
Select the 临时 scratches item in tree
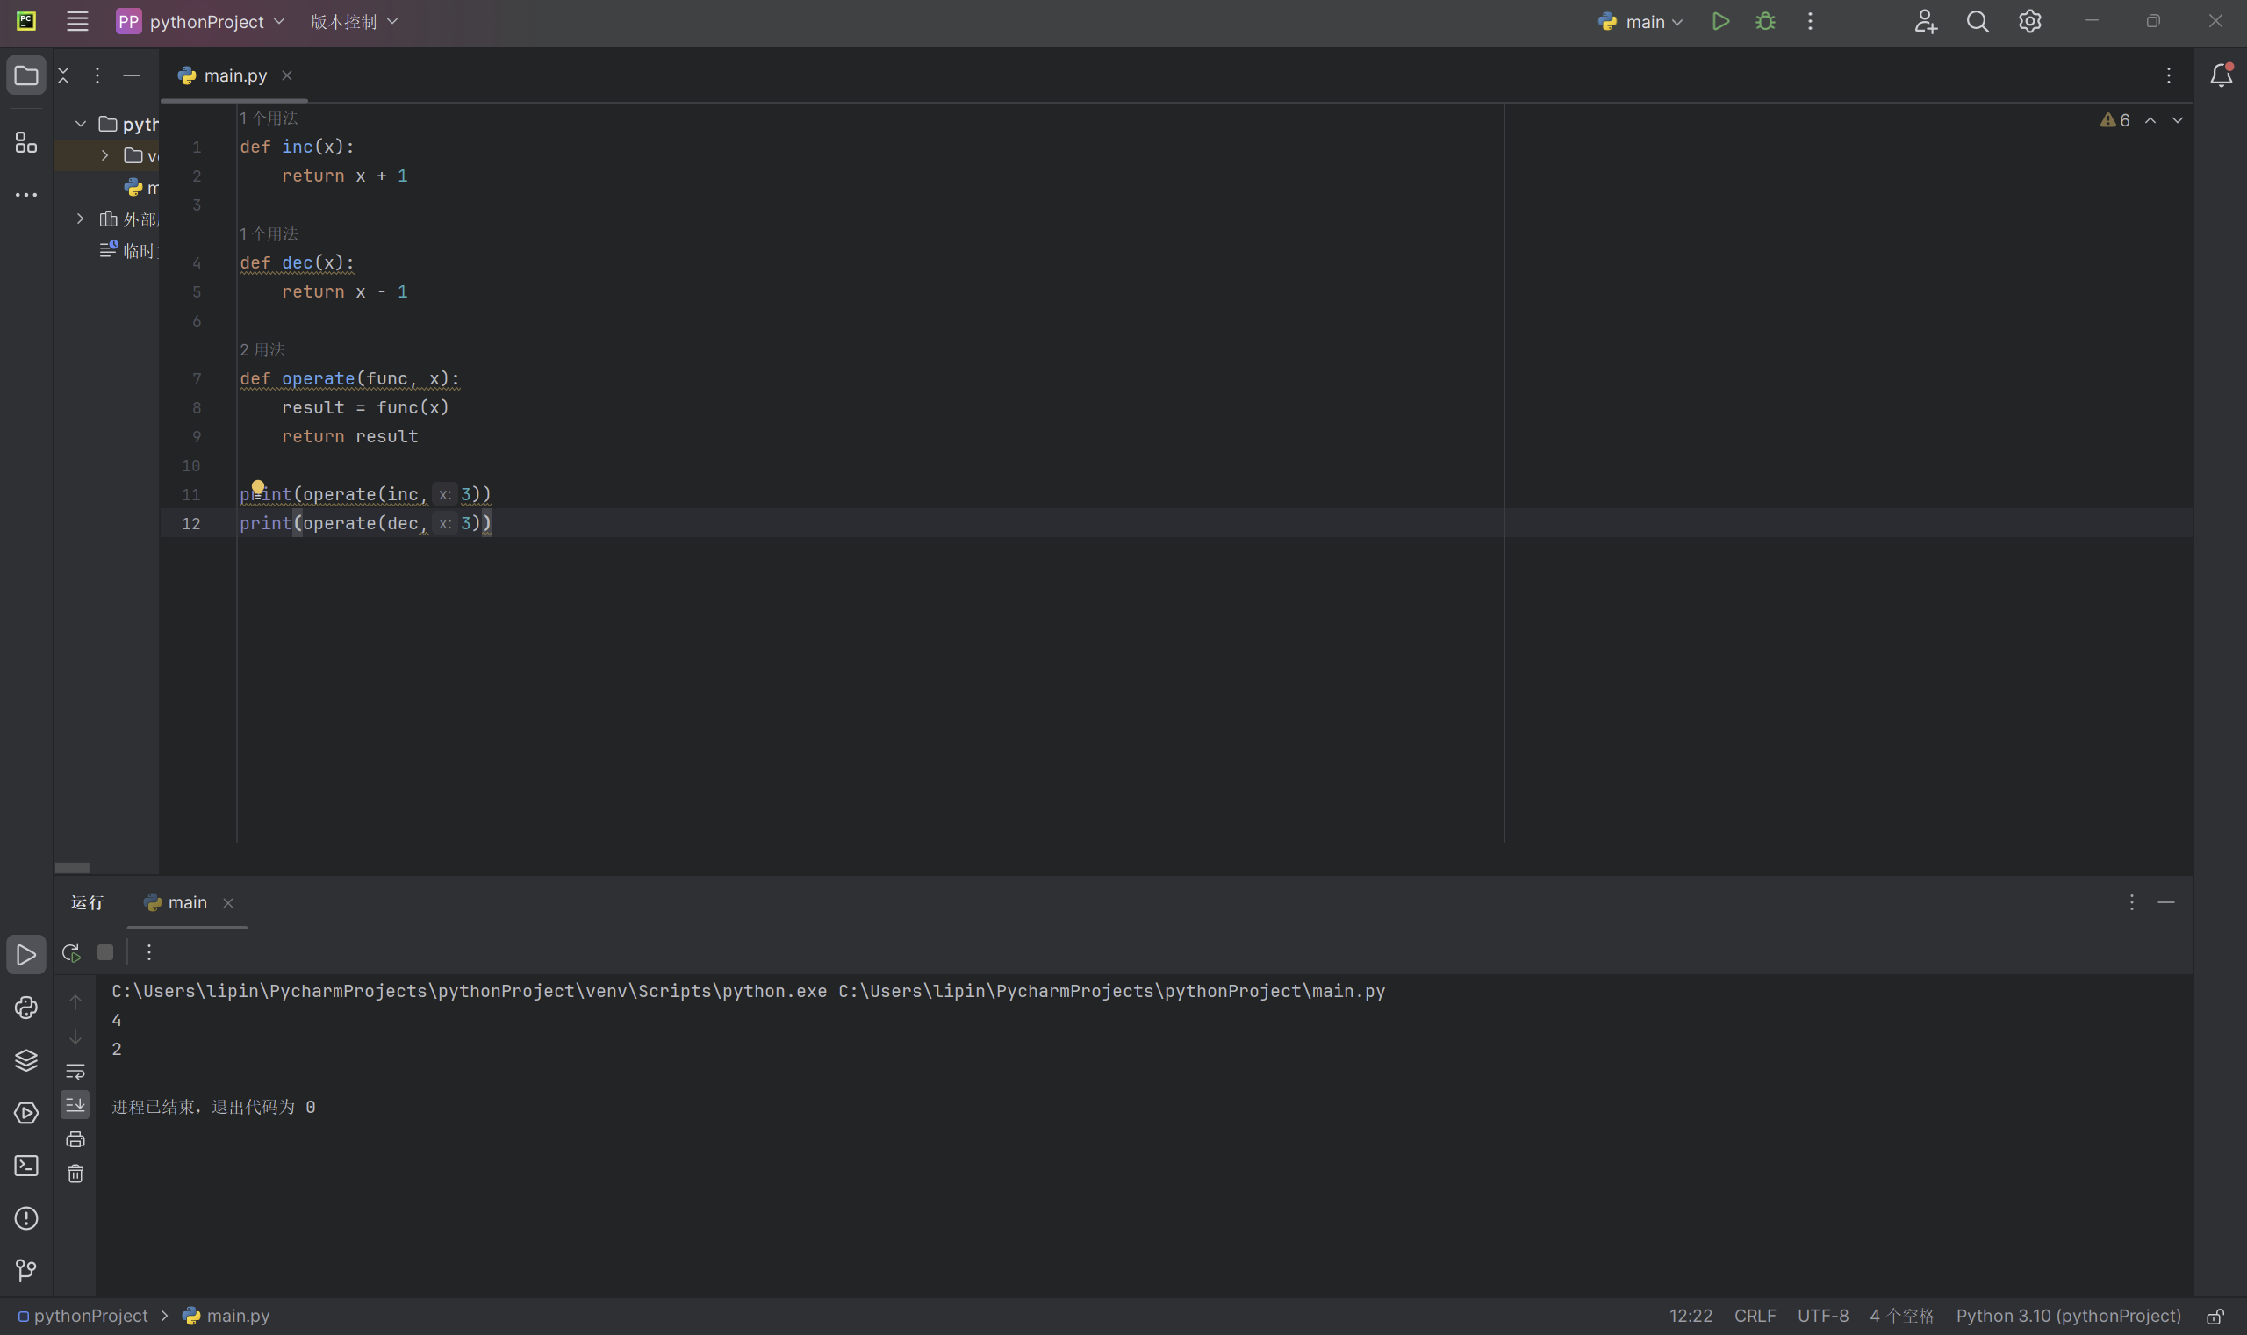129,250
